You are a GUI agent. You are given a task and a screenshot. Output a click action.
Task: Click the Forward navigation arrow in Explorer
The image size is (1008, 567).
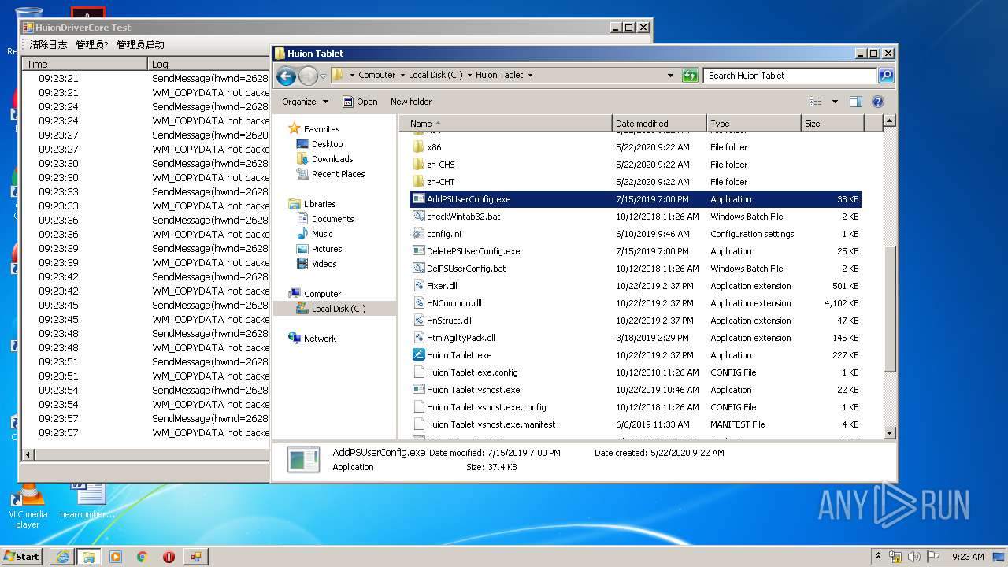(308, 76)
